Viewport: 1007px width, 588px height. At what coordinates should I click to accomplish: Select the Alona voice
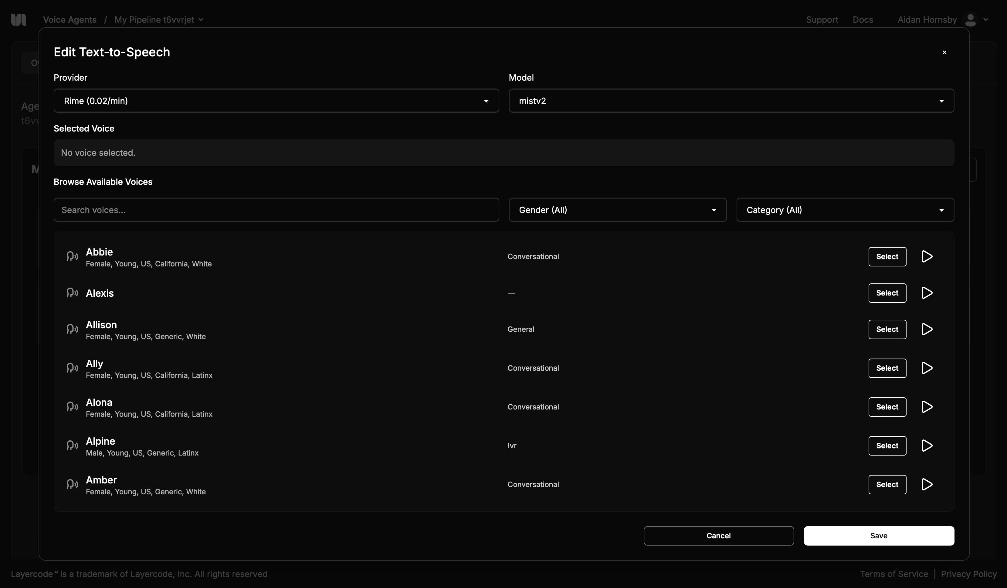887,407
